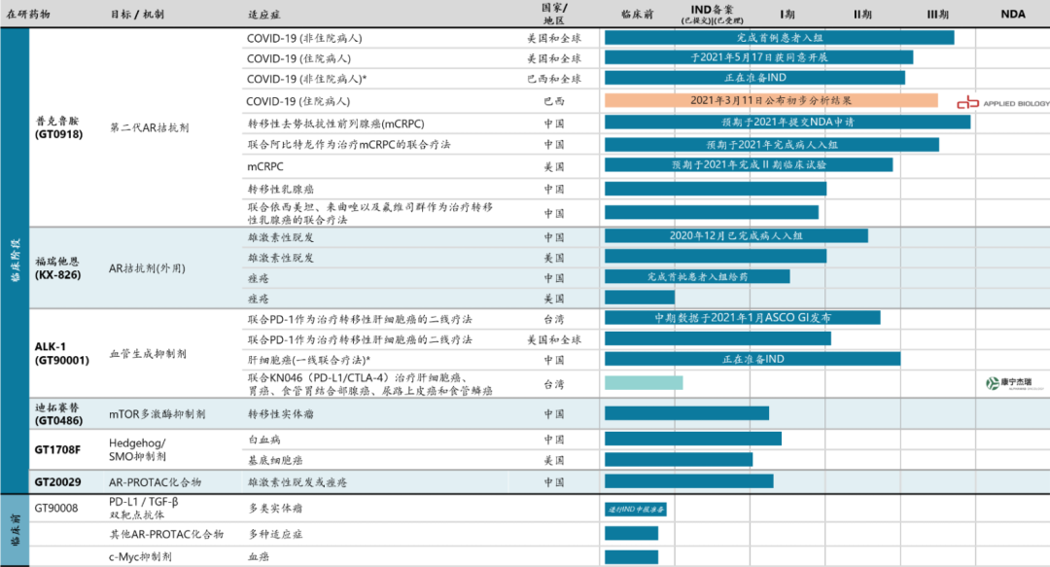Select the drug name ALK-1 (GT90001)

coord(61,353)
